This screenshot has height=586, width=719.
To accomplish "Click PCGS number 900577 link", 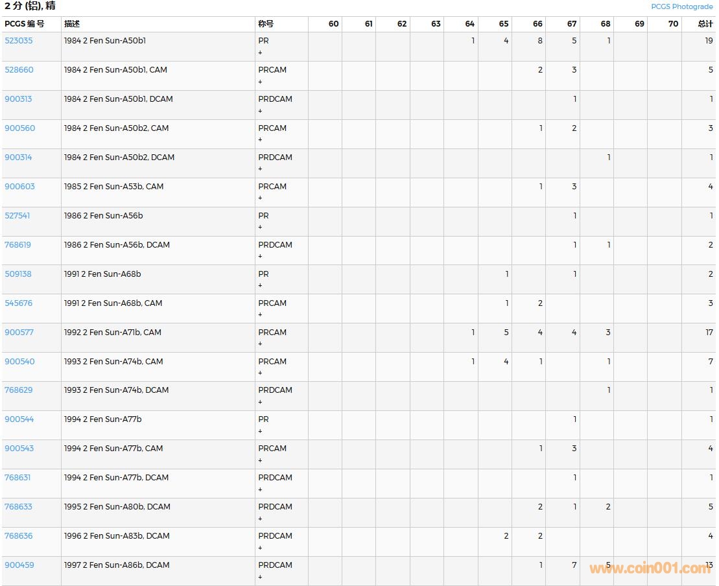I will (19, 332).
